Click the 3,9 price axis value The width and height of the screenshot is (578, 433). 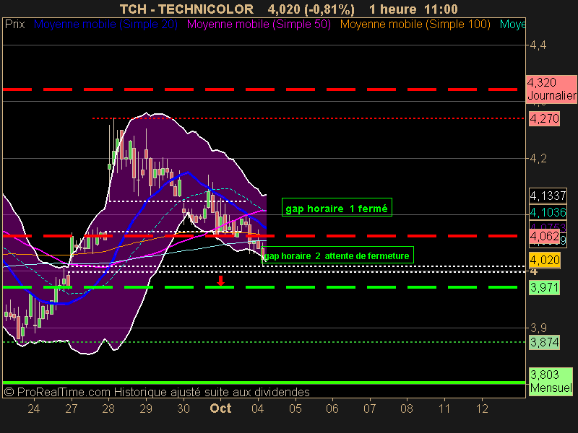538,328
